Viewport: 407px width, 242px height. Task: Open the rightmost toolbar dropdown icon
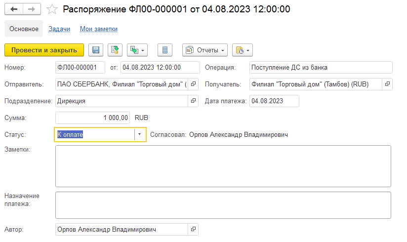pyautogui.click(x=242, y=50)
